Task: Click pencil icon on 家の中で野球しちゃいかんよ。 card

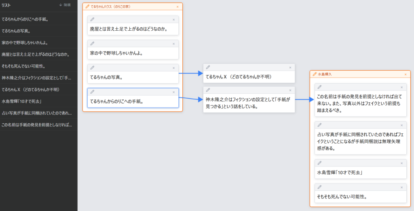Action: click(92, 44)
